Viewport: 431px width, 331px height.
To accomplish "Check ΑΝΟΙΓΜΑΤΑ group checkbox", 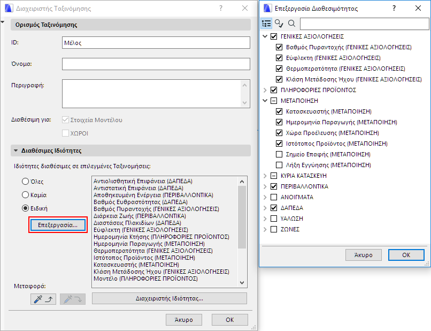I will click(274, 197).
